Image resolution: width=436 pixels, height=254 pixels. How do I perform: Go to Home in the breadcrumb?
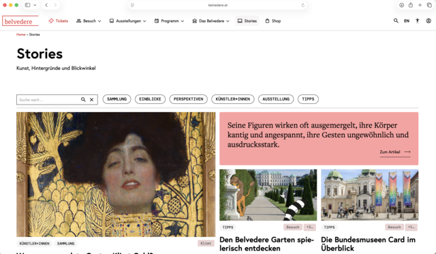(20, 35)
